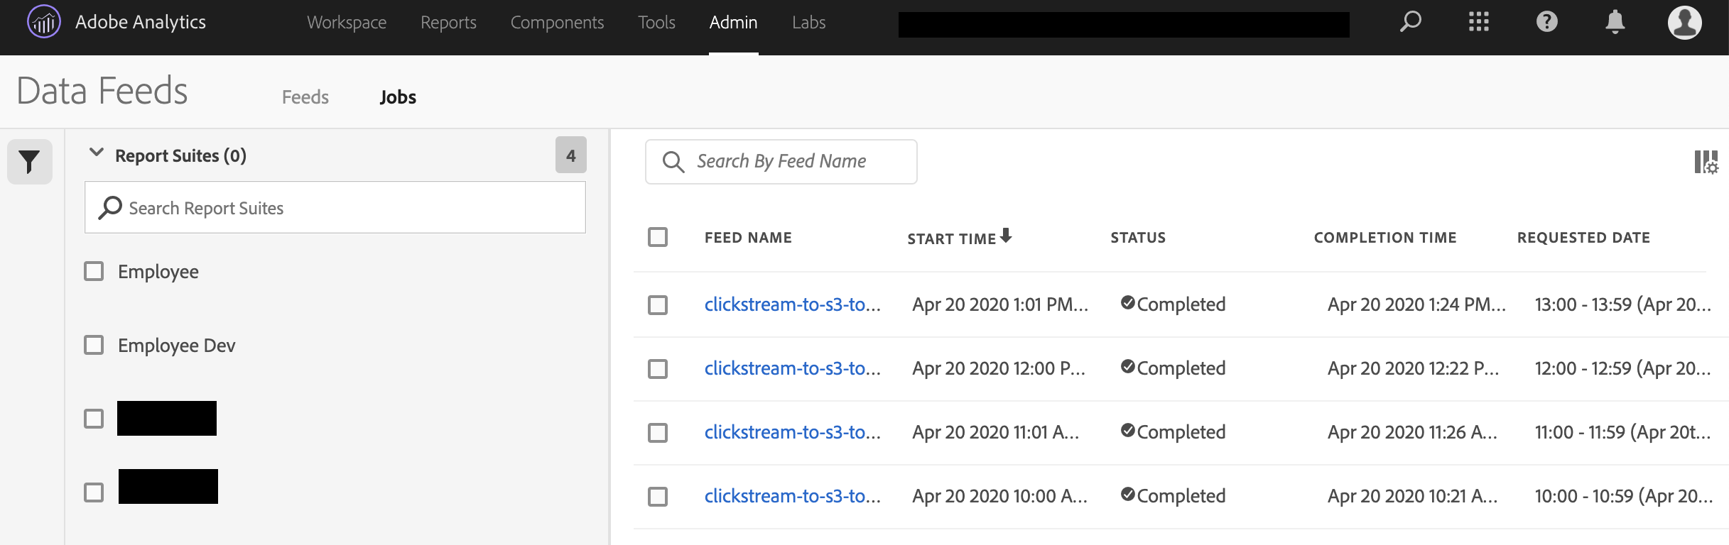Open the app switcher grid icon
The width and height of the screenshot is (1729, 545).
click(x=1478, y=21)
